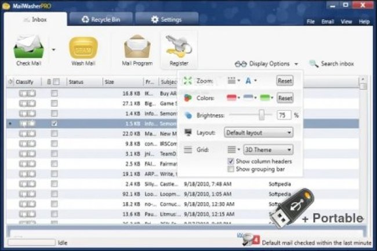377x251 pixels.
Task: Click the Zoom arrows icon
Action: pos(188,81)
